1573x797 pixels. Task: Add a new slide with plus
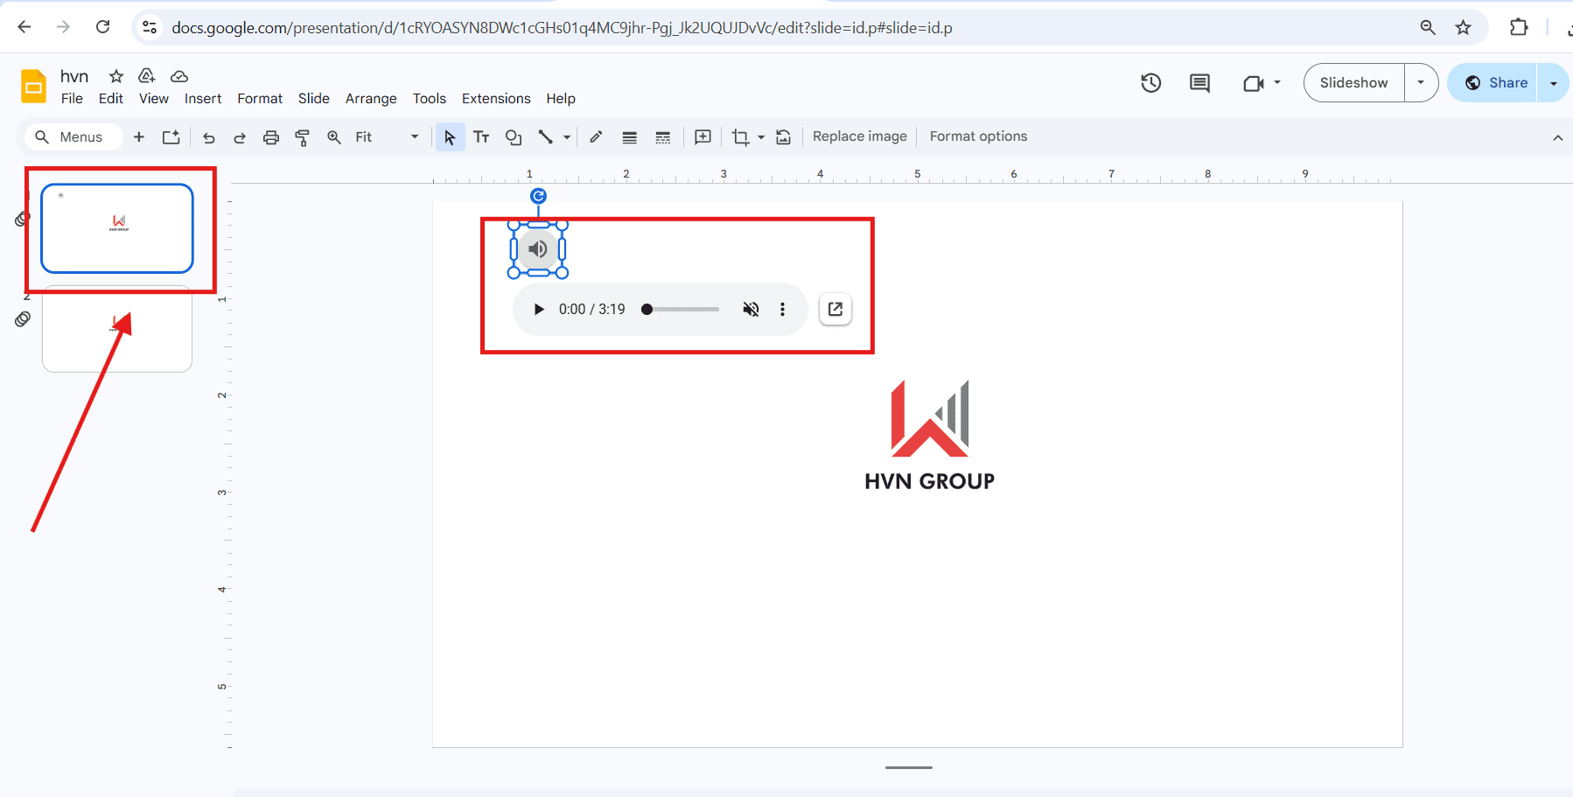[138, 137]
